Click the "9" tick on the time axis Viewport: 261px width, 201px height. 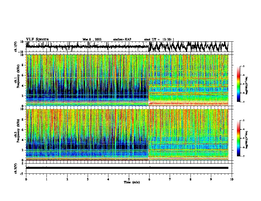211,179
